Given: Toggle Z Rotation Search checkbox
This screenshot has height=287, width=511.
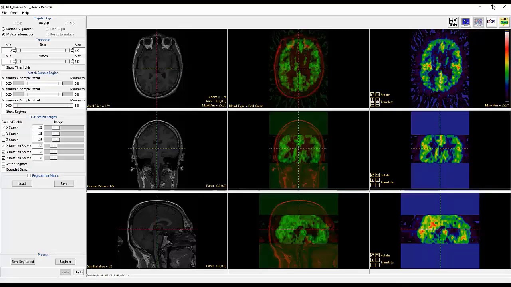Looking at the screenshot, I should click(4, 158).
